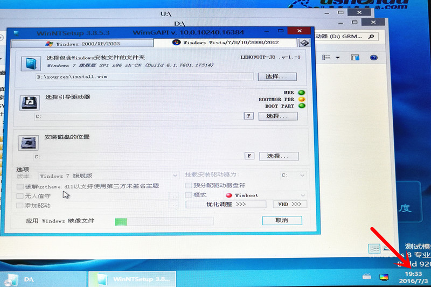Click the image apply progress bar
Screen dimensions: 431x287
click(x=164, y=221)
